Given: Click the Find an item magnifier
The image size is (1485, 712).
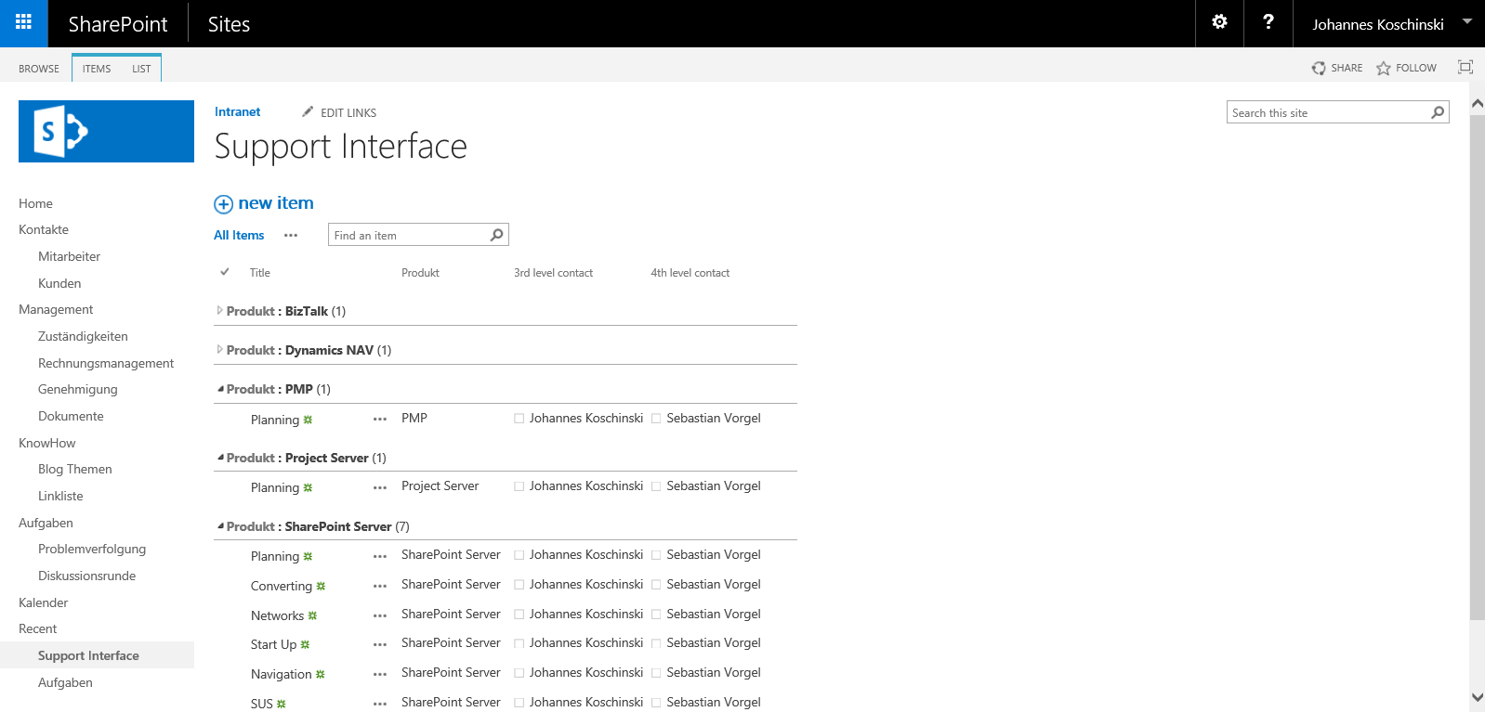Looking at the screenshot, I should click(x=497, y=235).
